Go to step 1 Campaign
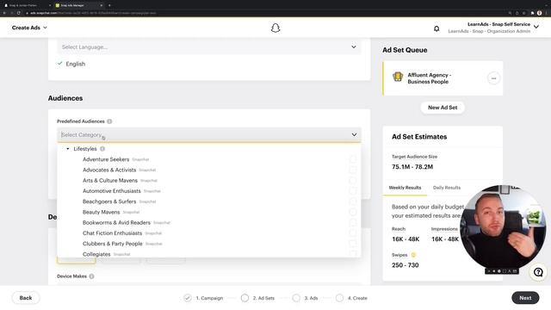Viewport: 551px width, 310px height. click(203, 298)
